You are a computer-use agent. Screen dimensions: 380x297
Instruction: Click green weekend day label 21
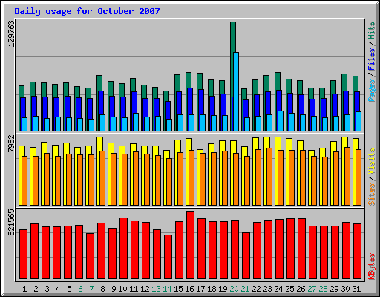tap(245, 289)
